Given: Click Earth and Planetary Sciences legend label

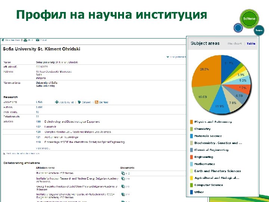Looking at the screenshot, I should click(217, 171).
